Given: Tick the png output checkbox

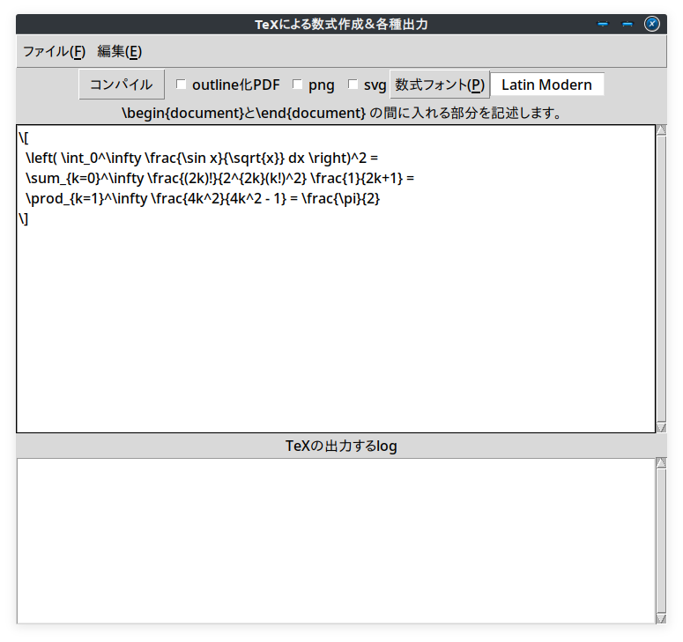Looking at the screenshot, I should click(298, 85).
